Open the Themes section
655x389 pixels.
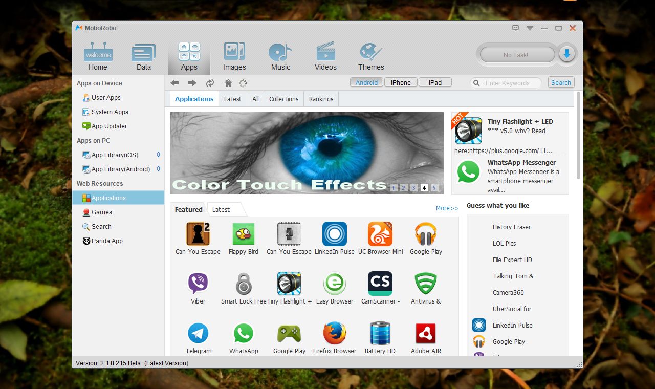click(371, 57)
